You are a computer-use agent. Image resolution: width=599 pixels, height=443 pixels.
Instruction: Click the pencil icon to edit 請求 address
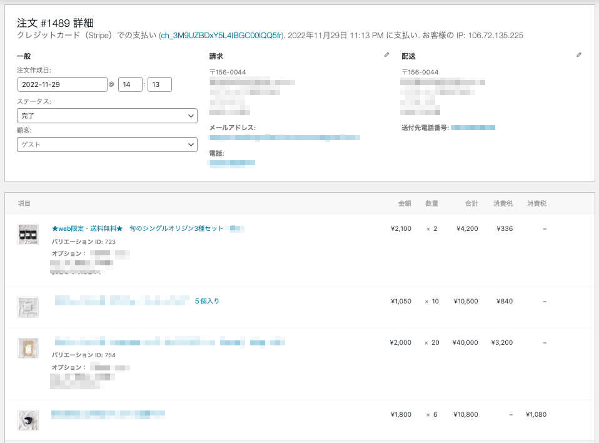tap(386, 55)
